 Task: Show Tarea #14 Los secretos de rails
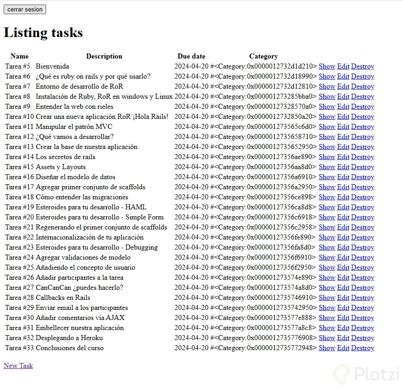pos(327,157)
